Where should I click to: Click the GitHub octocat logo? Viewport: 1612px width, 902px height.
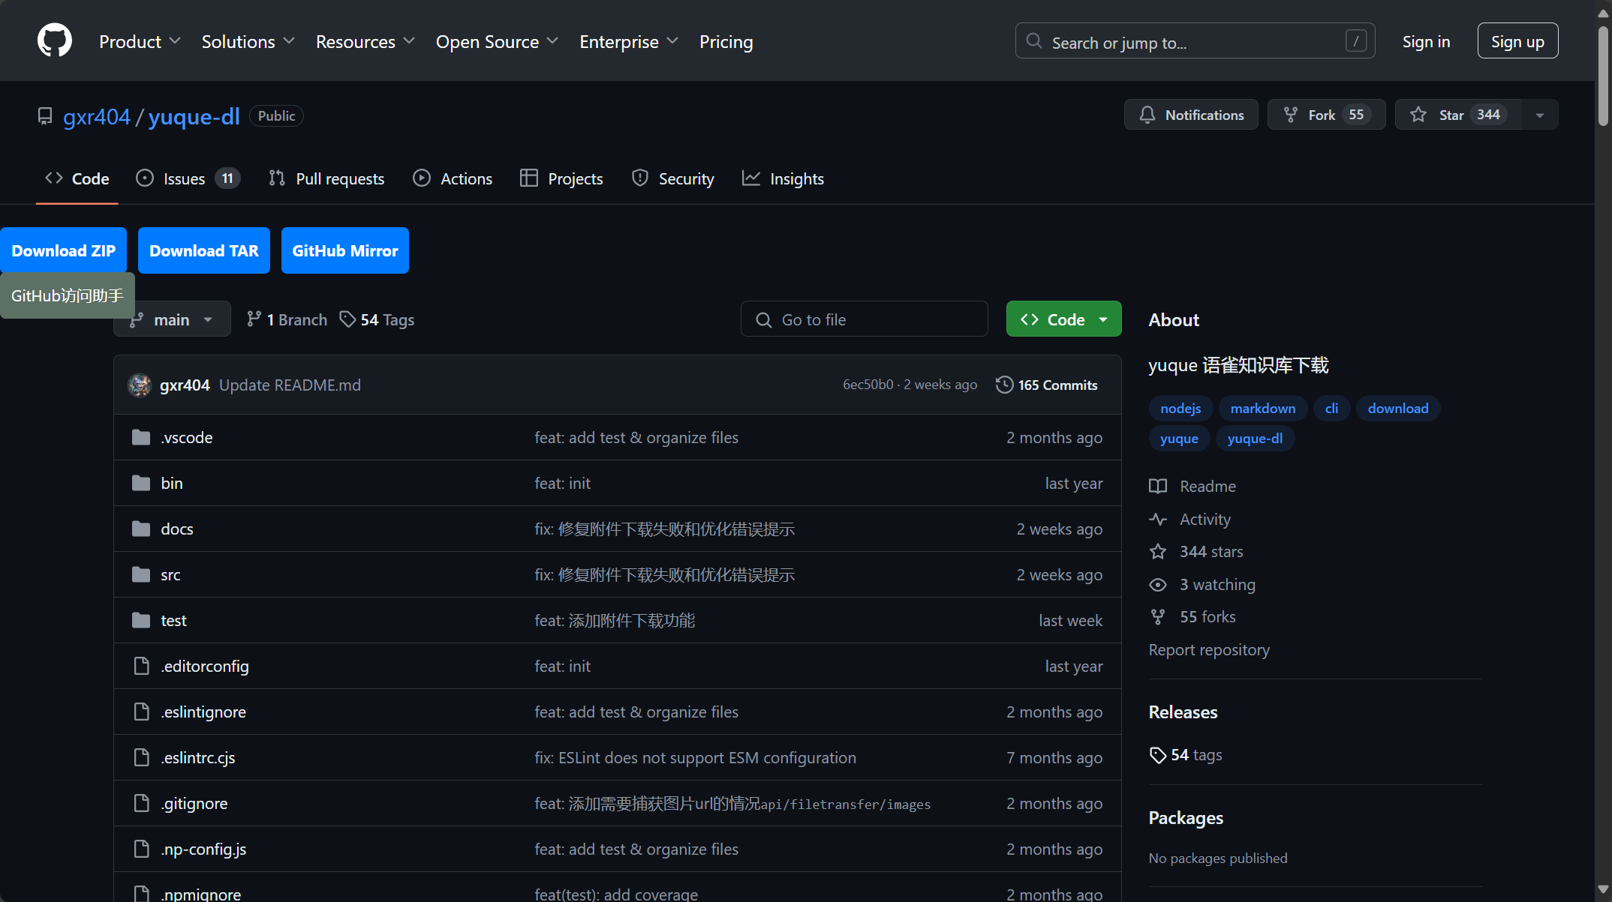tap(54, 40)
